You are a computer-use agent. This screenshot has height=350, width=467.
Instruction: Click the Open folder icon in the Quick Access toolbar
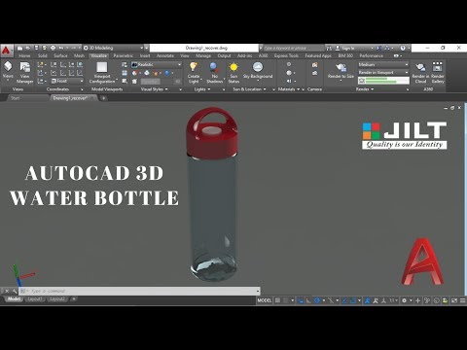(x=28, y=48)
